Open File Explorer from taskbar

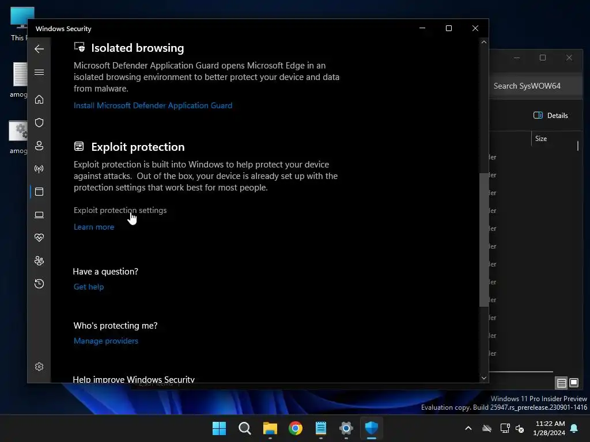click(x=270, y=428)
